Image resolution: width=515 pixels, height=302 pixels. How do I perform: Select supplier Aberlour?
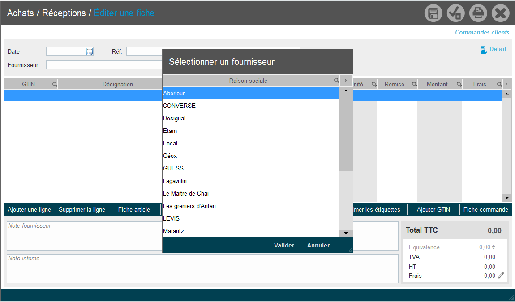[251, 93]
